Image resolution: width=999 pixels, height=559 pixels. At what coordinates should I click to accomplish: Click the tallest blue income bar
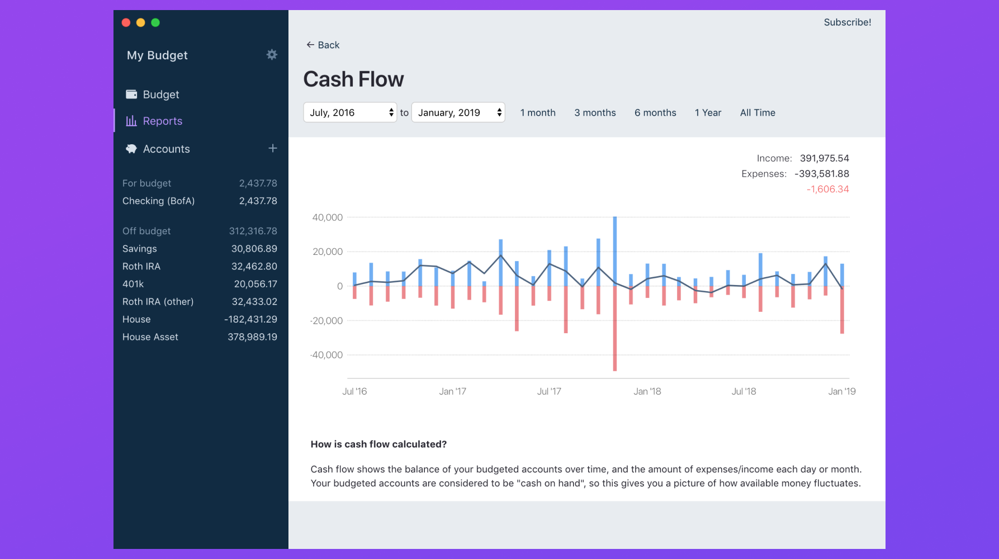(615, 251)
